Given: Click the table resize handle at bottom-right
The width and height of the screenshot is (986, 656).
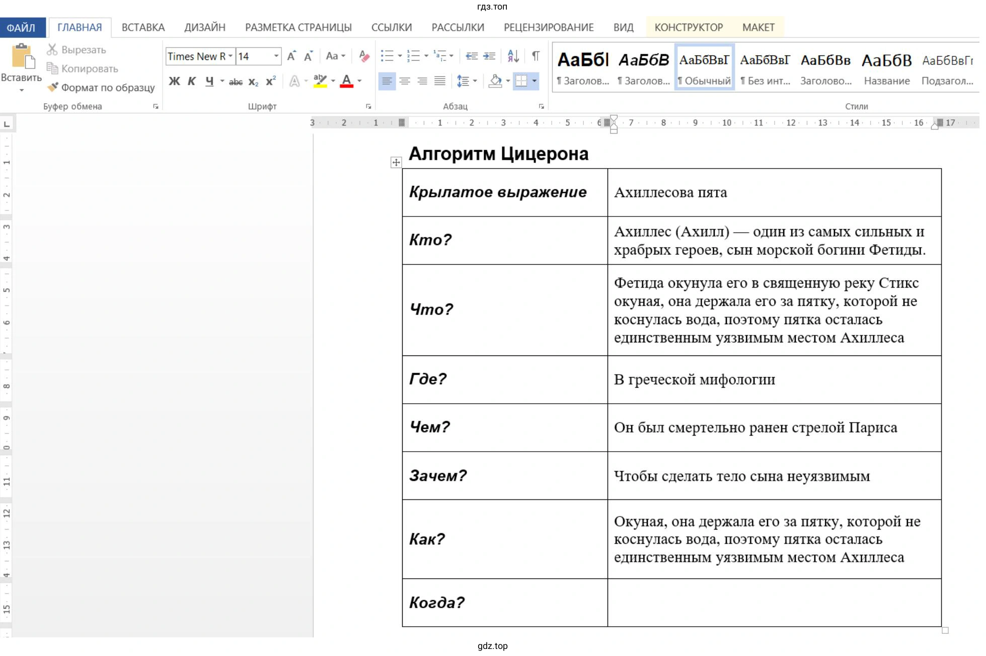Looking at the screenshot, I should click(x=945, y=630).
